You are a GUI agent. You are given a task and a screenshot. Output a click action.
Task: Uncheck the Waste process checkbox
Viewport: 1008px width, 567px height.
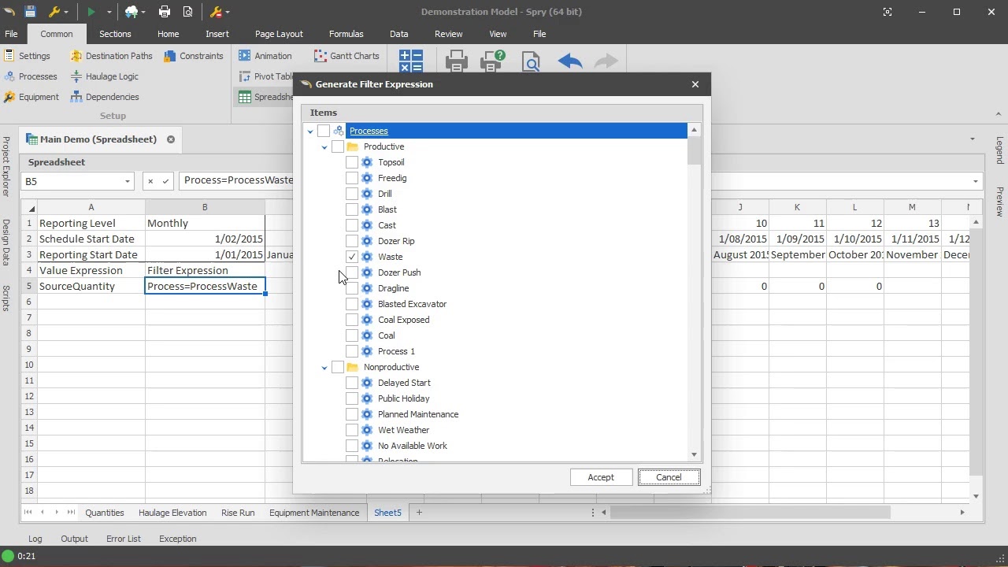pyautogui.click(x=352, y=257)
